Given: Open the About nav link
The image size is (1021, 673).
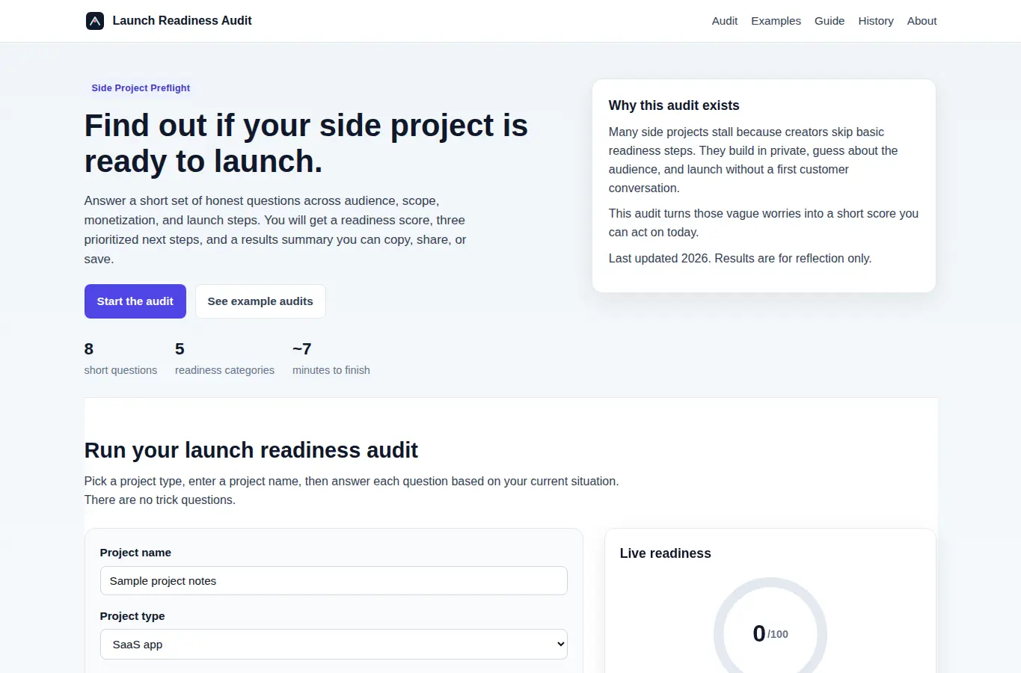Looking at the screenshot, I should [922, 21].
